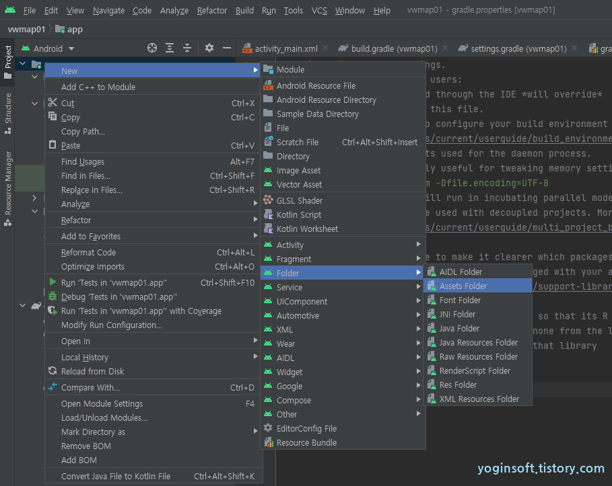Viewport: 612px width, 486px height.
Task: Expand the Activity submenu
Action: tap(343, 245)
